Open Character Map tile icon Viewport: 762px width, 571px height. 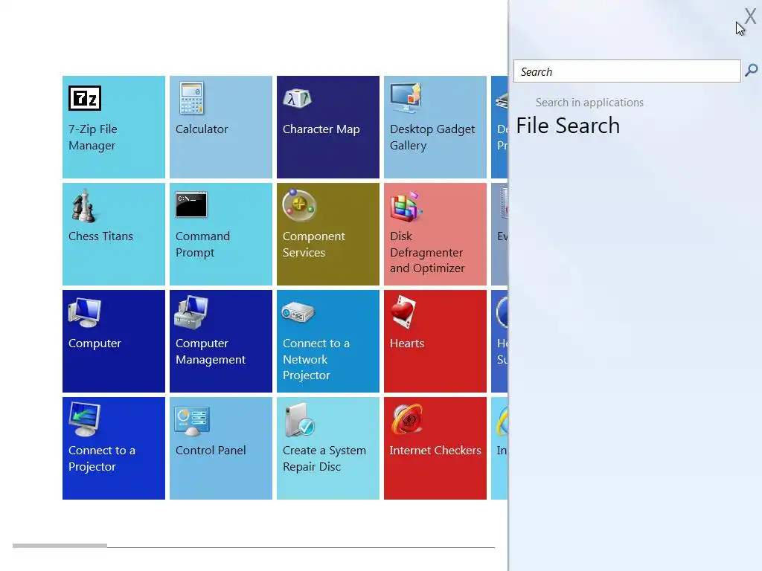click(297, 98)
